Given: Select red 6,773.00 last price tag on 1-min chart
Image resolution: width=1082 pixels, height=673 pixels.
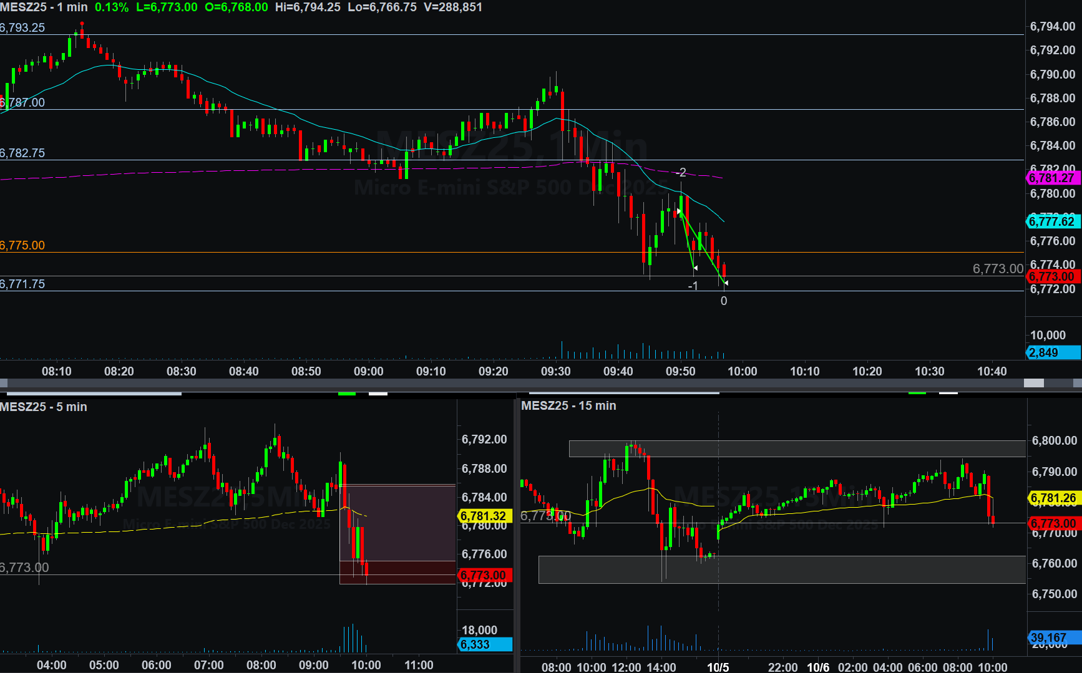Looking at the screenshot, I should 1053,276.
